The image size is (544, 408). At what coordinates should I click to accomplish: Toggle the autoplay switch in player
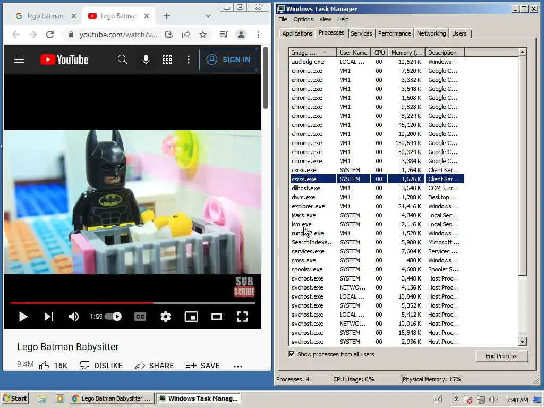pyautogui.click(x=113, y=317)
